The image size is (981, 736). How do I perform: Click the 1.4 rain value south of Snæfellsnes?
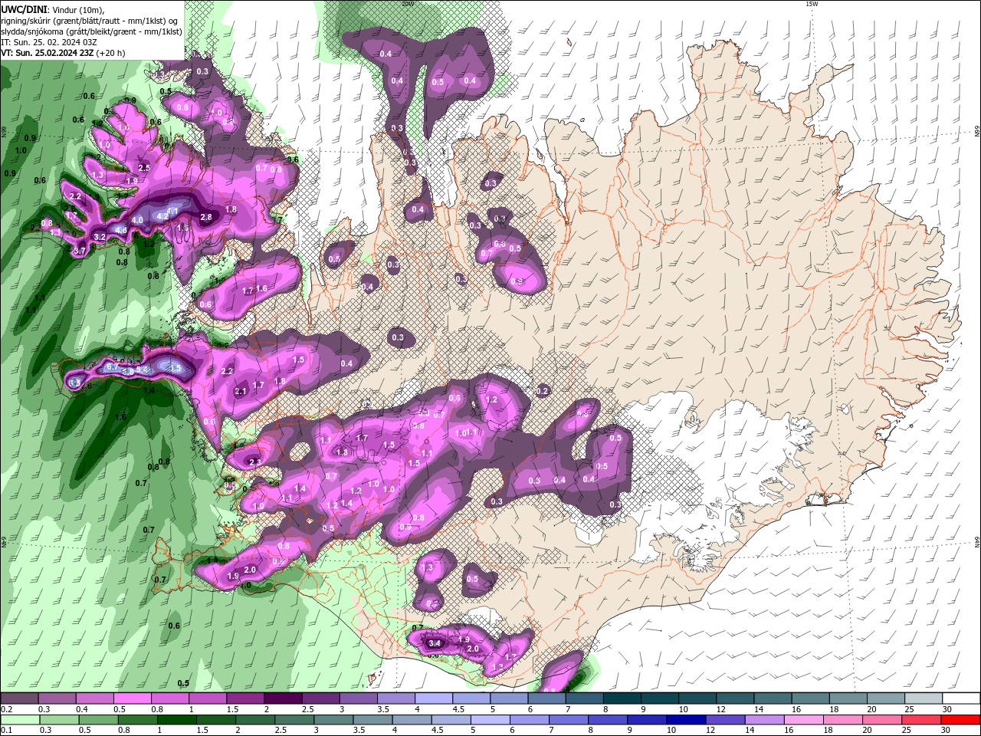click(149, 391)
